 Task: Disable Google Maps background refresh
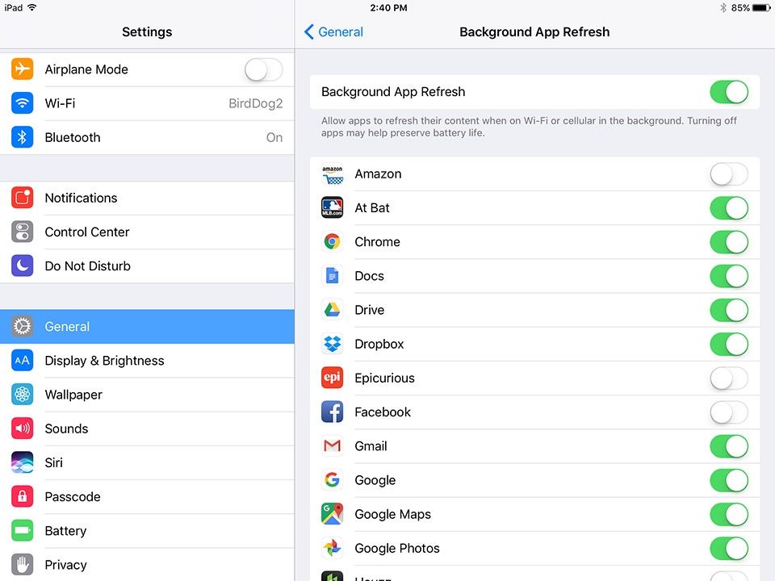pyautogui.click(x=729, y=514)
